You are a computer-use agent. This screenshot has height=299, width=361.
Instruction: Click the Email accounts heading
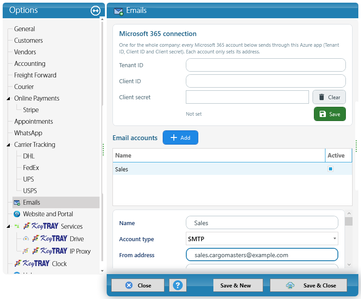[135, 138]
